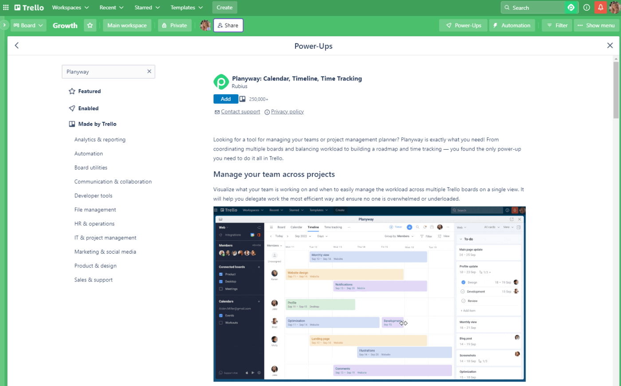Image resolution: width=621 pixels, height=386 pixels.
Task: Open the Workspaces dropdown
Action: pos(70,7)
